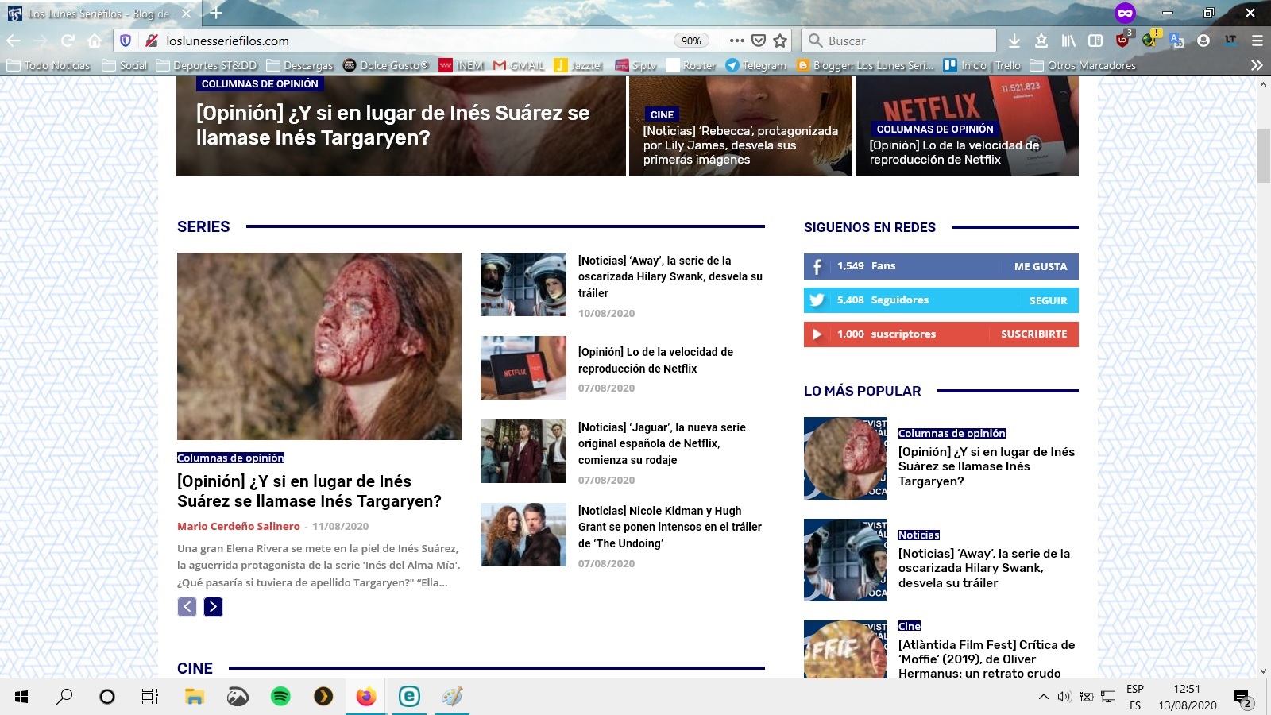Open the translate extension icon

point(1176,41)
